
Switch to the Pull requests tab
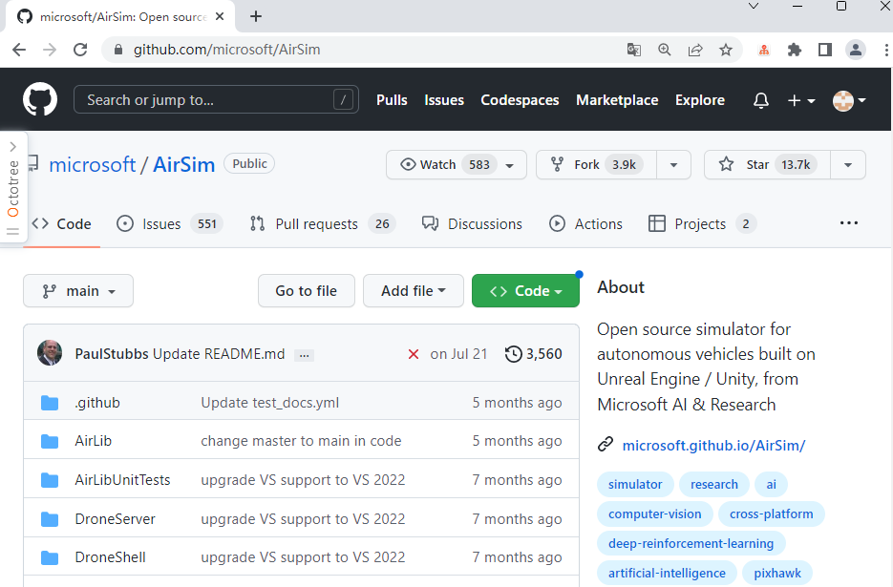[x=323, y=223]
